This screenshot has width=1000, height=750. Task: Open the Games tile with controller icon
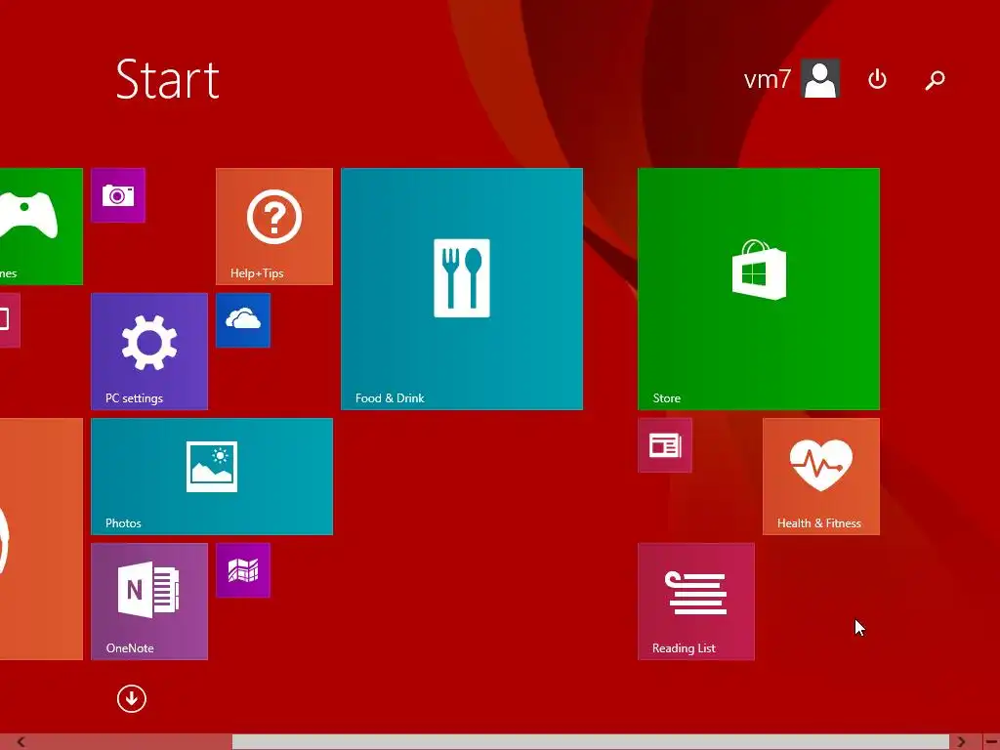point(41,227)
